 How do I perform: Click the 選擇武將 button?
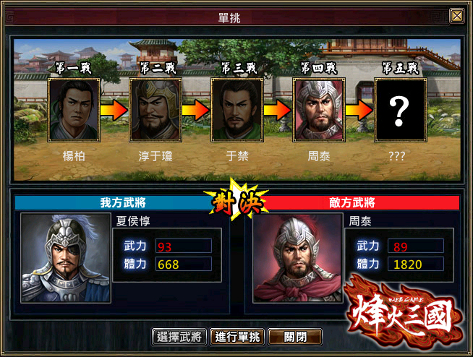(179, 337)
